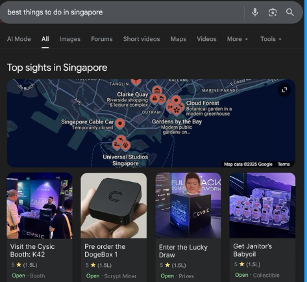307x282 pixels.
Task: Click the Terms link on the map
Action: (x=284, y=164)
